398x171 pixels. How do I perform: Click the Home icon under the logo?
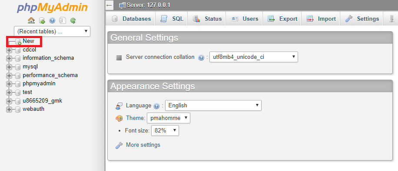point(31,20)
